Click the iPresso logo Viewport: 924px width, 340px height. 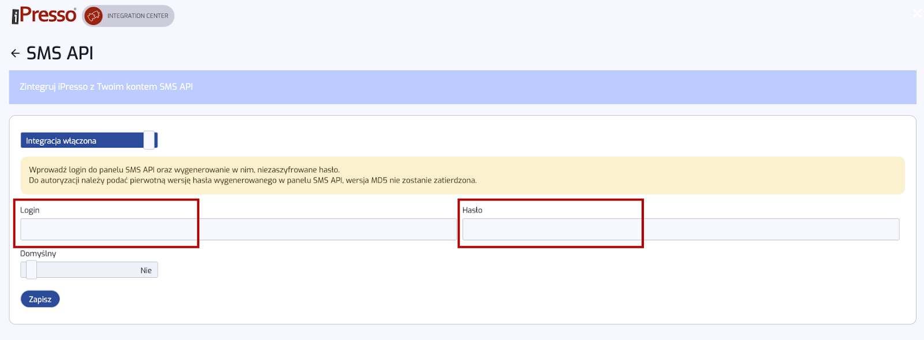[44, 15]
